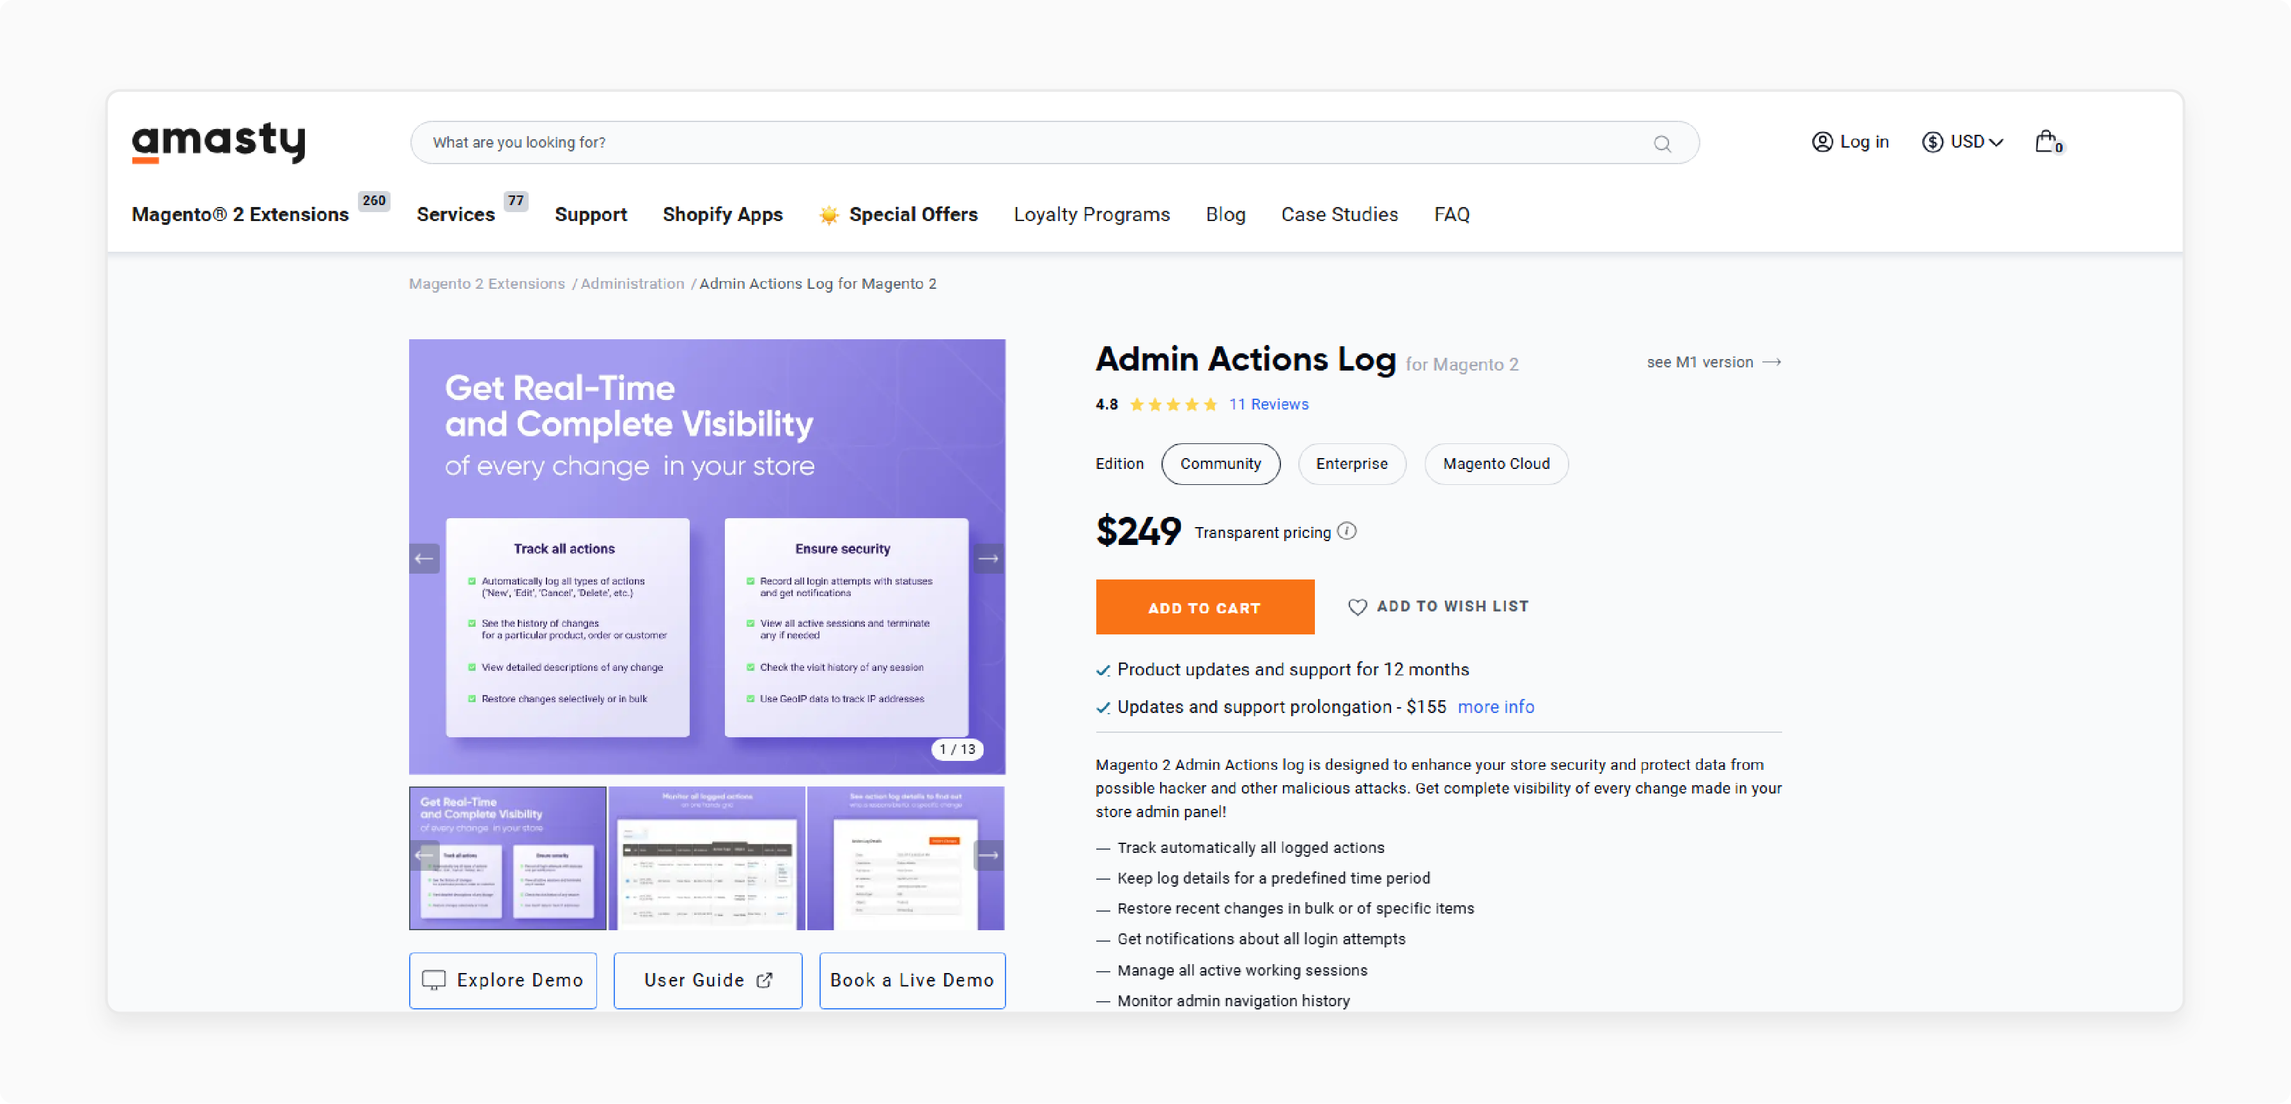2291x1104 pixels.
Task: Click Administration breadcrumb link
Action: (x=632, y=284)
